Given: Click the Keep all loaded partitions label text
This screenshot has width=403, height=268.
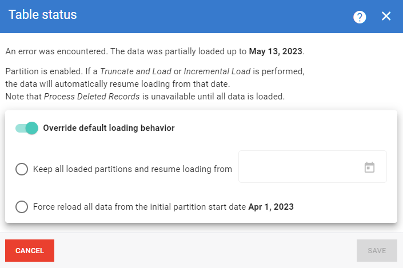Looking at the screenshot, I should pyautogui.click(x=133, y=169).
